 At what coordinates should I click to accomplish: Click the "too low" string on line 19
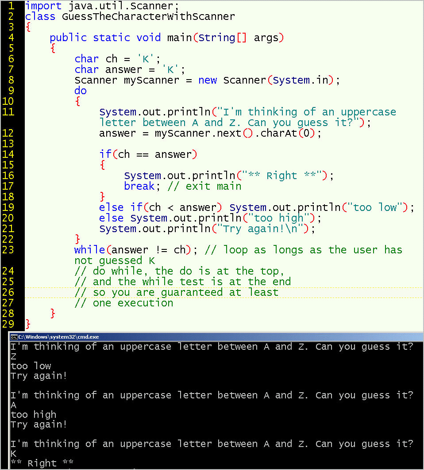coord(374,207)
